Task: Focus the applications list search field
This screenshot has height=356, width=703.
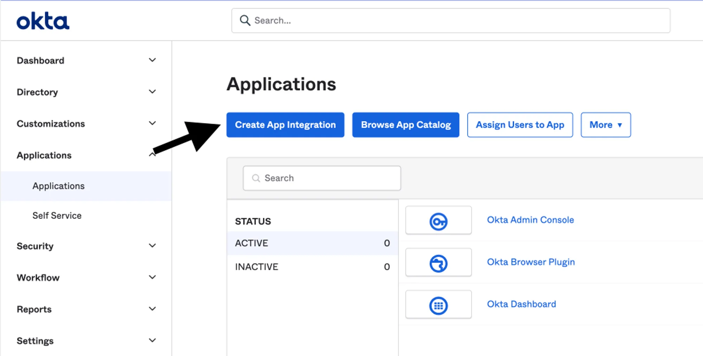Action: 322,178
